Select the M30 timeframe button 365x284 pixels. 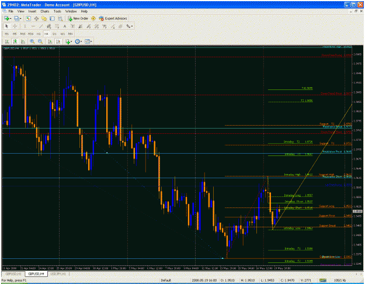click(30, 34)
